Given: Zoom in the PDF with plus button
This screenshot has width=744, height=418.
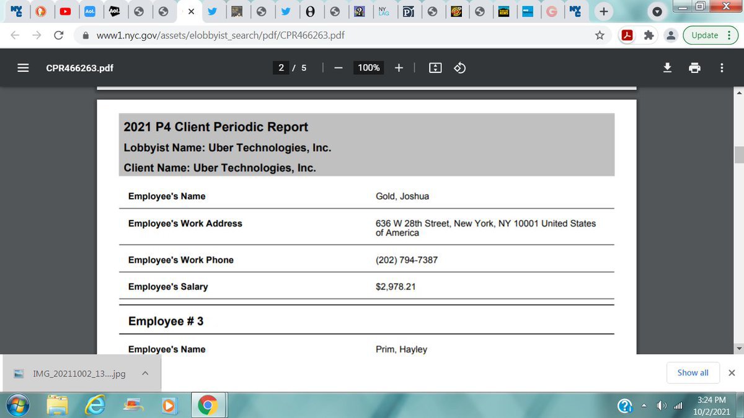Looking at the screenshot, I should (399, 68).
